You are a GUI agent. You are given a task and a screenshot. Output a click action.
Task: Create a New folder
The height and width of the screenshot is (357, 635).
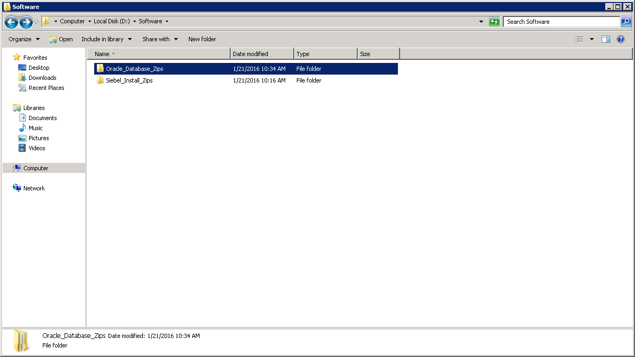tap(202, 39)
